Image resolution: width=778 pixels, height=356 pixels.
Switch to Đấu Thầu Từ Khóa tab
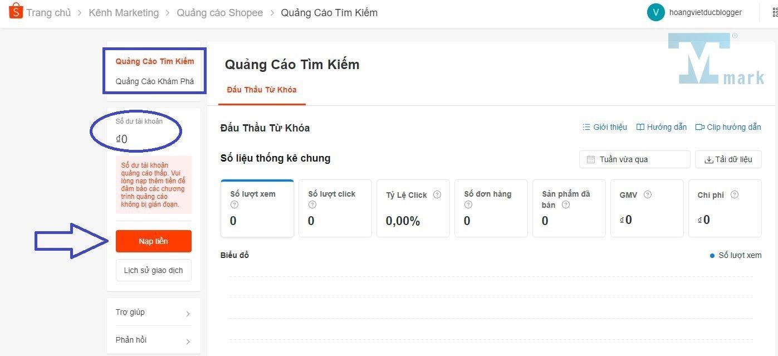[262, 90]
